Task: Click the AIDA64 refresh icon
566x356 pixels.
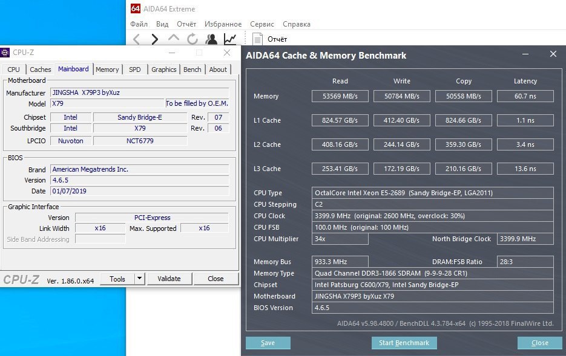Action: pyautogui.click(x=193, y=39)
